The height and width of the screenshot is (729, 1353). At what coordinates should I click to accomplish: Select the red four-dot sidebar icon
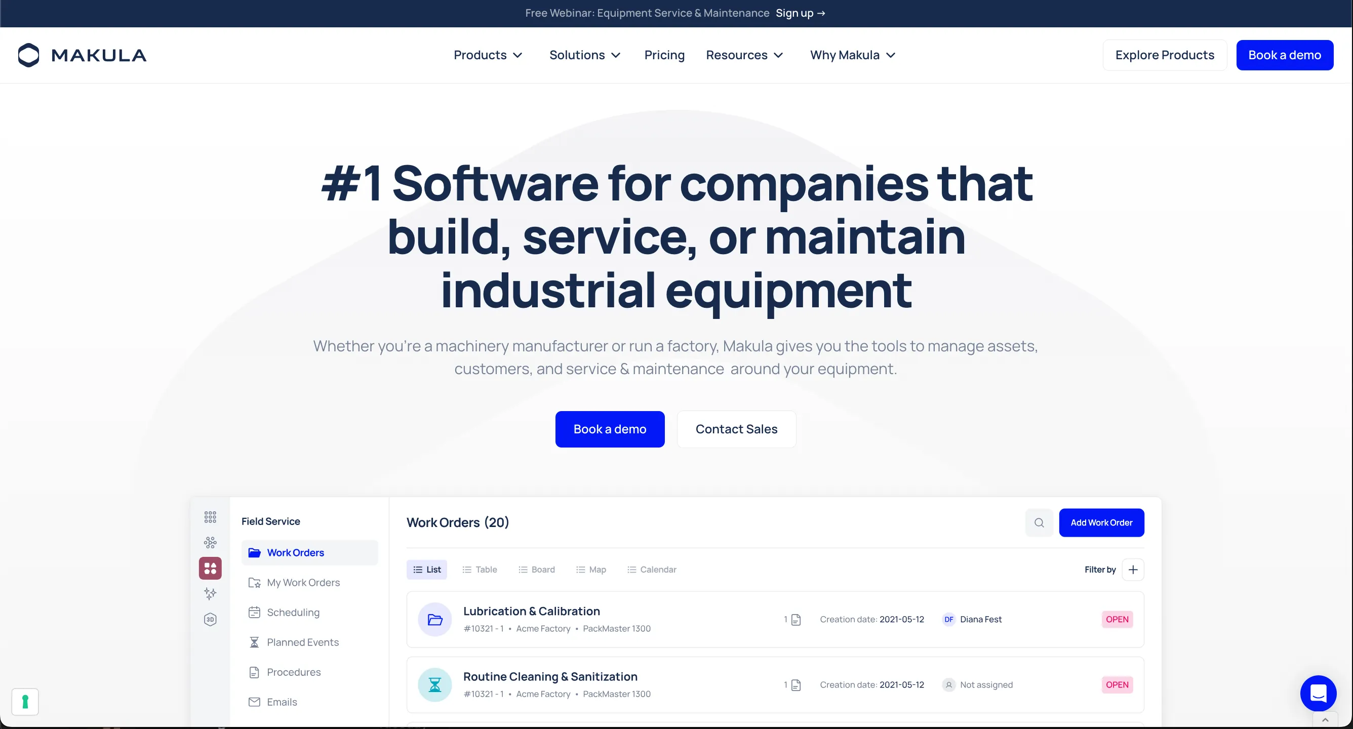(x=210, y=569)
